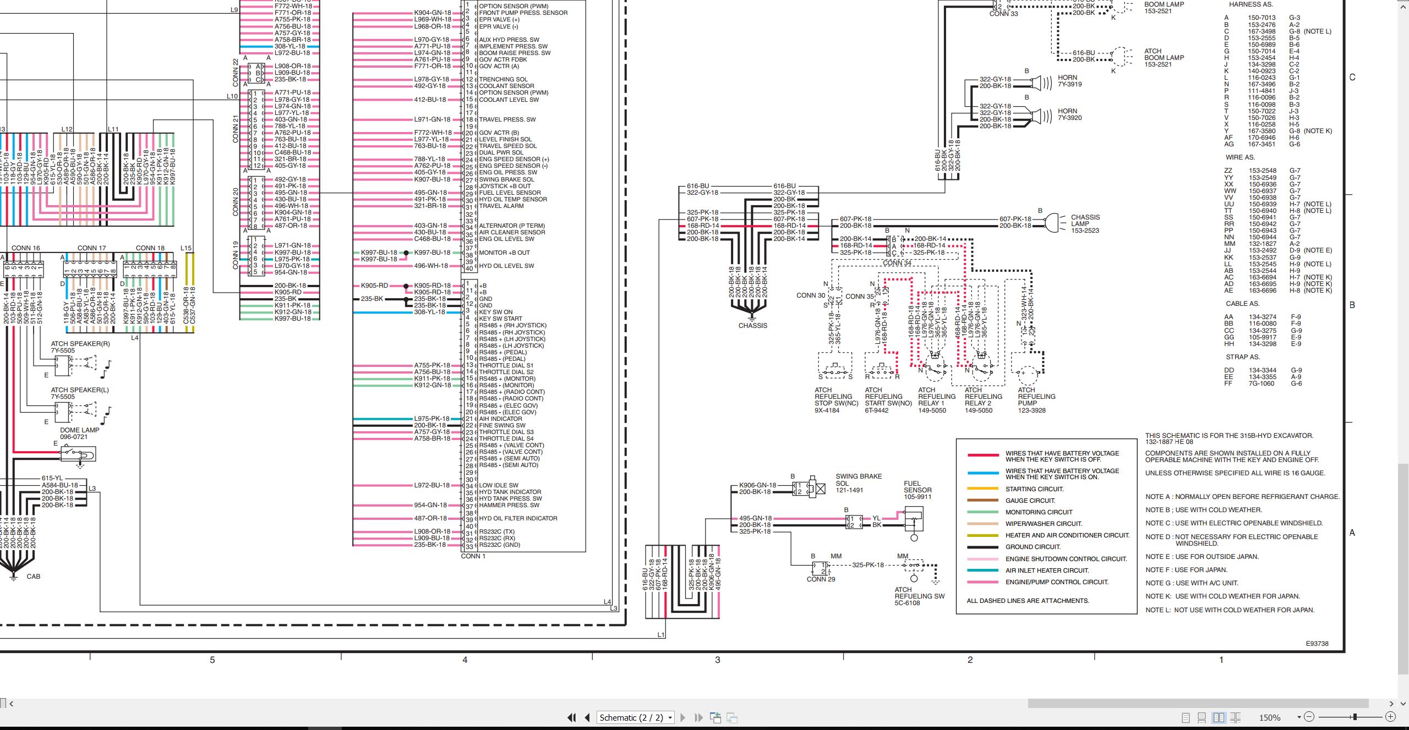Viewport: 1409px width, 730px height.
Task: Click the CONN 29 label
Action: pos(821,579)
